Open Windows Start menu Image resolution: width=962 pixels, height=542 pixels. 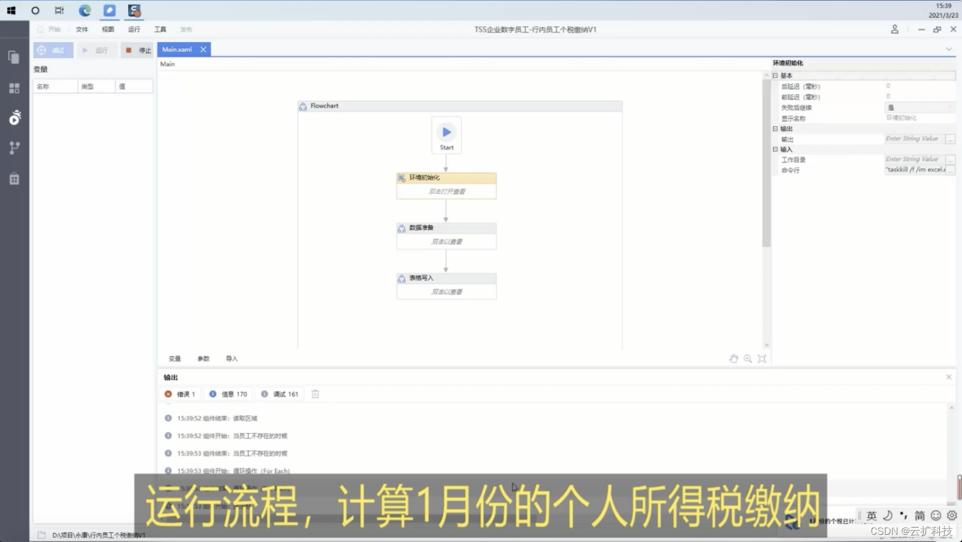(x=11, y=10)
